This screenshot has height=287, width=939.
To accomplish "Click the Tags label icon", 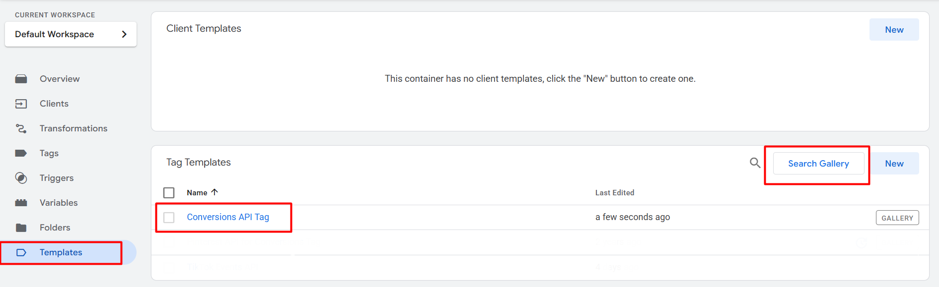I will coord(21,153).
